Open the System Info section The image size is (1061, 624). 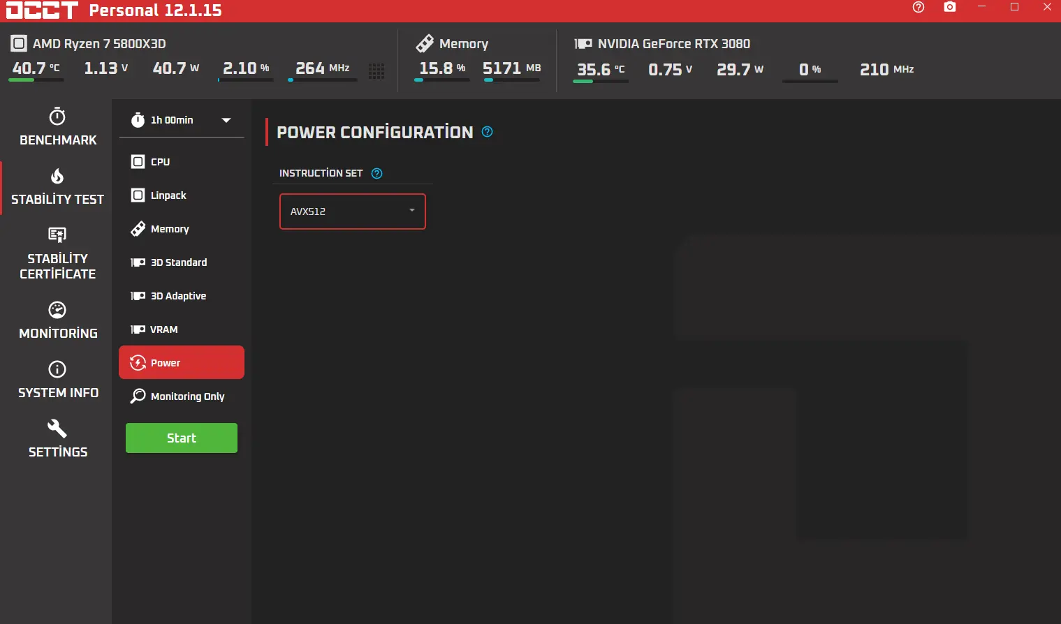(x=57, y=380)
